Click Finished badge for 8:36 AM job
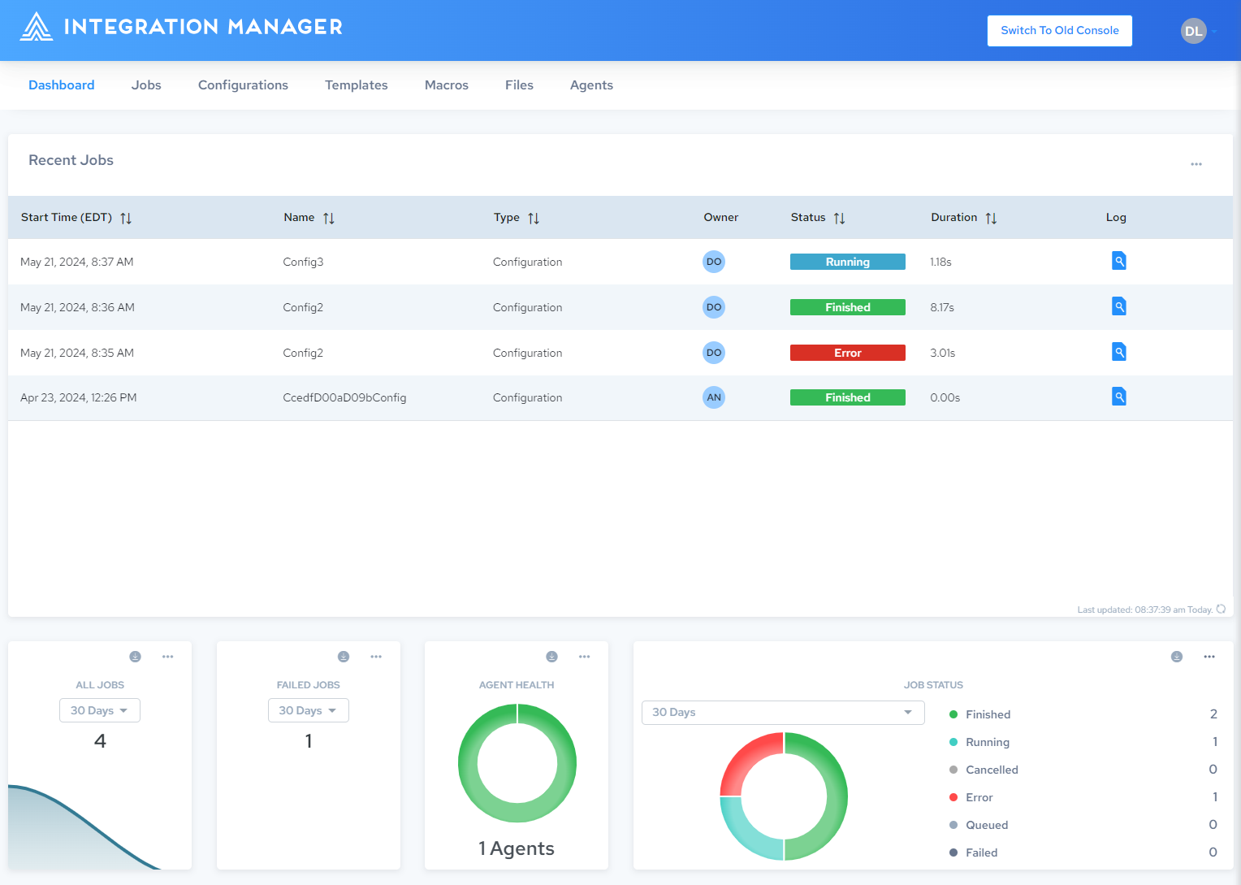The height and width of the screenshot is (885, 1241). tap(848, 307)
